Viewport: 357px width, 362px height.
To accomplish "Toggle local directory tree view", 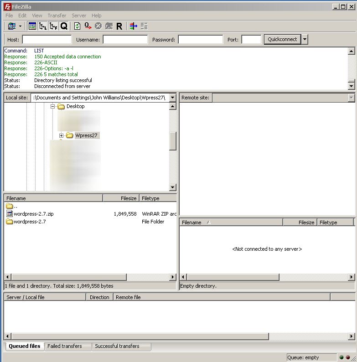I will pos(43,26).
